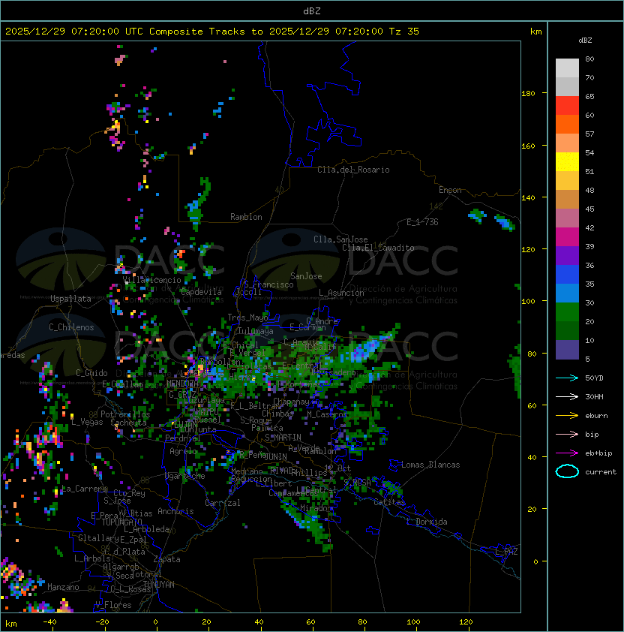This screenshot has height=632, width=624.
Task: Click the 'Zapata' place label
Action: click(x=166, y=559)
